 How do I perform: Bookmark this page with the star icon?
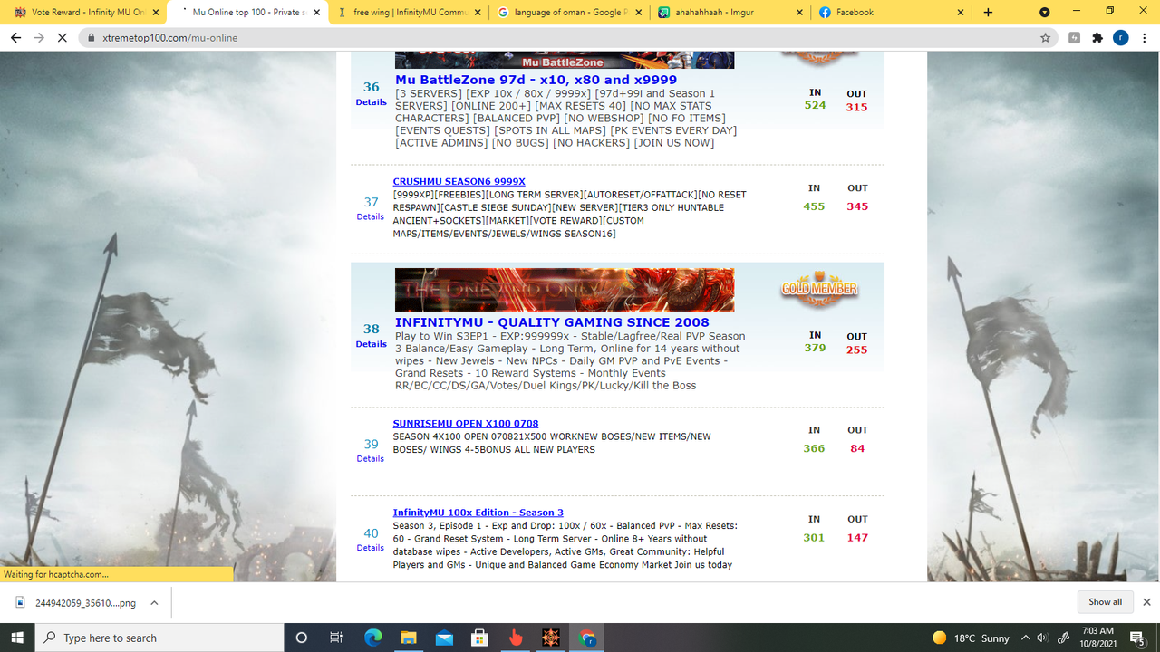point(1045,38)
